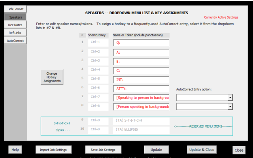Click the Currently Active Settings text
The image size is (253, 158).
coord(221,17)
